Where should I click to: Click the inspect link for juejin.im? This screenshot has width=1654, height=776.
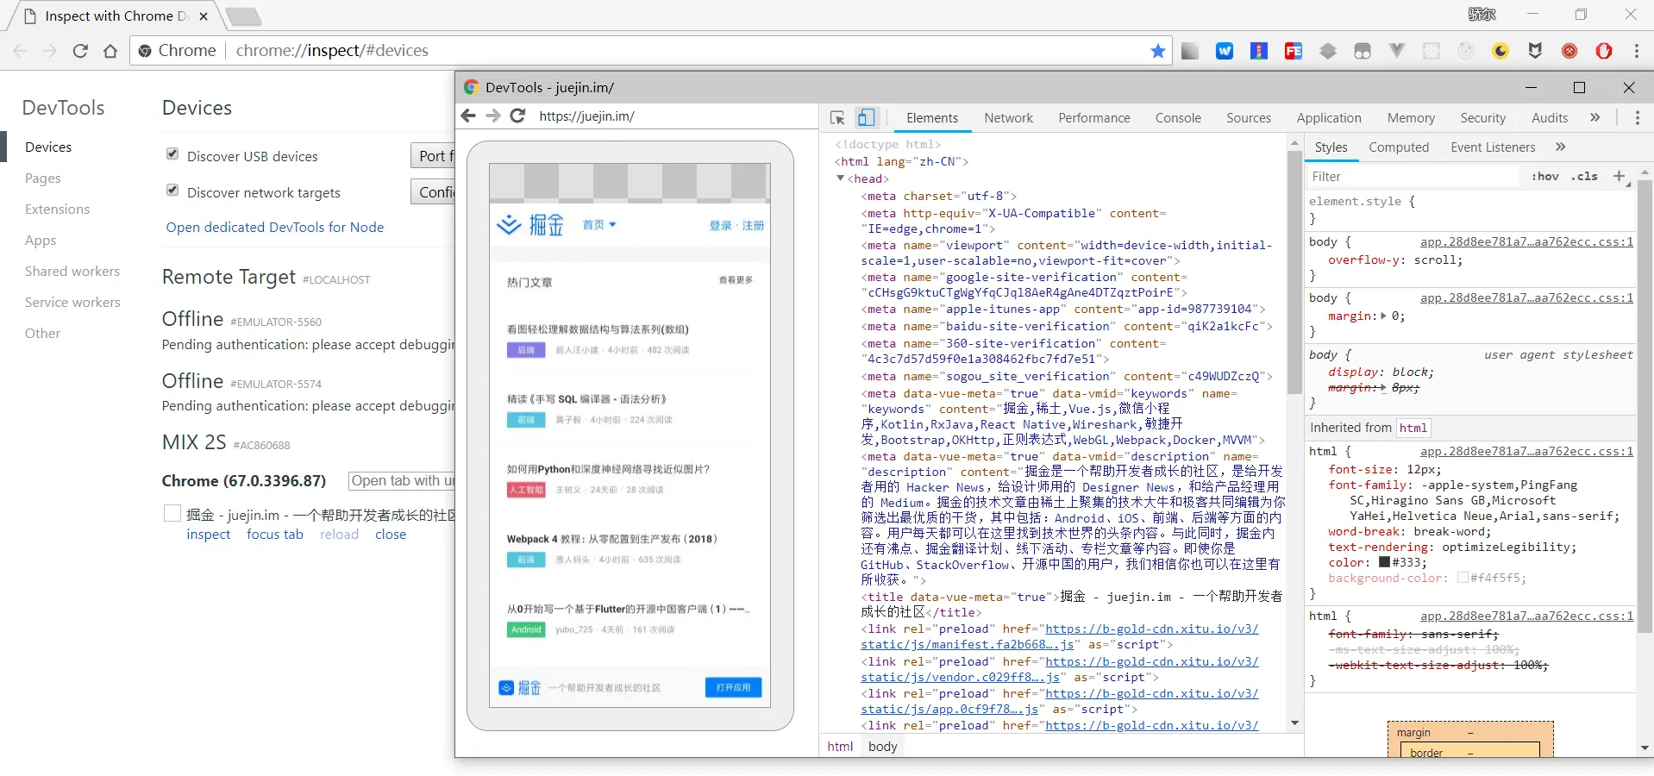pos(209,535)
